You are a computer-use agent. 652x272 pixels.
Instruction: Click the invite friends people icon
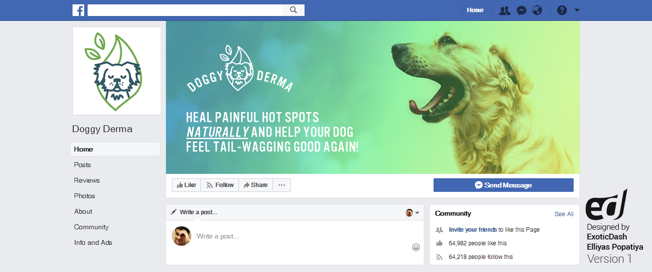pos(439,230)
